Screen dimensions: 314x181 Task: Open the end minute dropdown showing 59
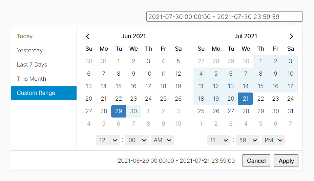point(248,140)
